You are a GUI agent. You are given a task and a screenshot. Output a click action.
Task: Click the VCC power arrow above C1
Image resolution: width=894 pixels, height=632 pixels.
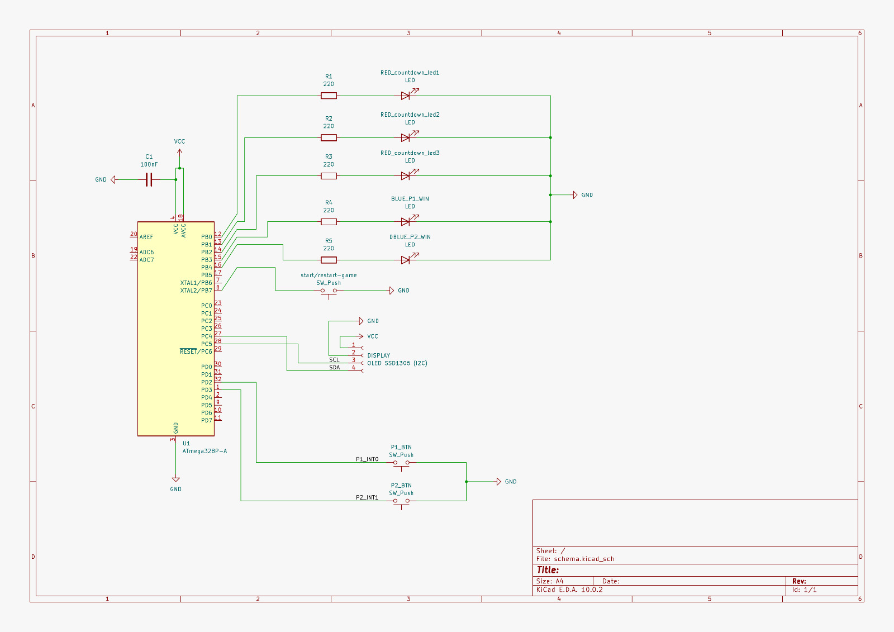(x=179, y=153)
